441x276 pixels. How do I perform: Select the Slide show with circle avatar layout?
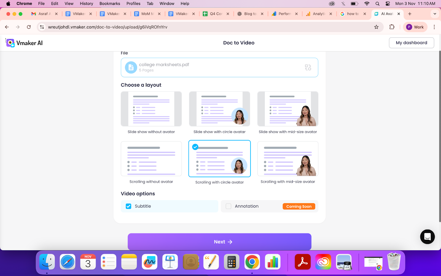coord(219,109)
